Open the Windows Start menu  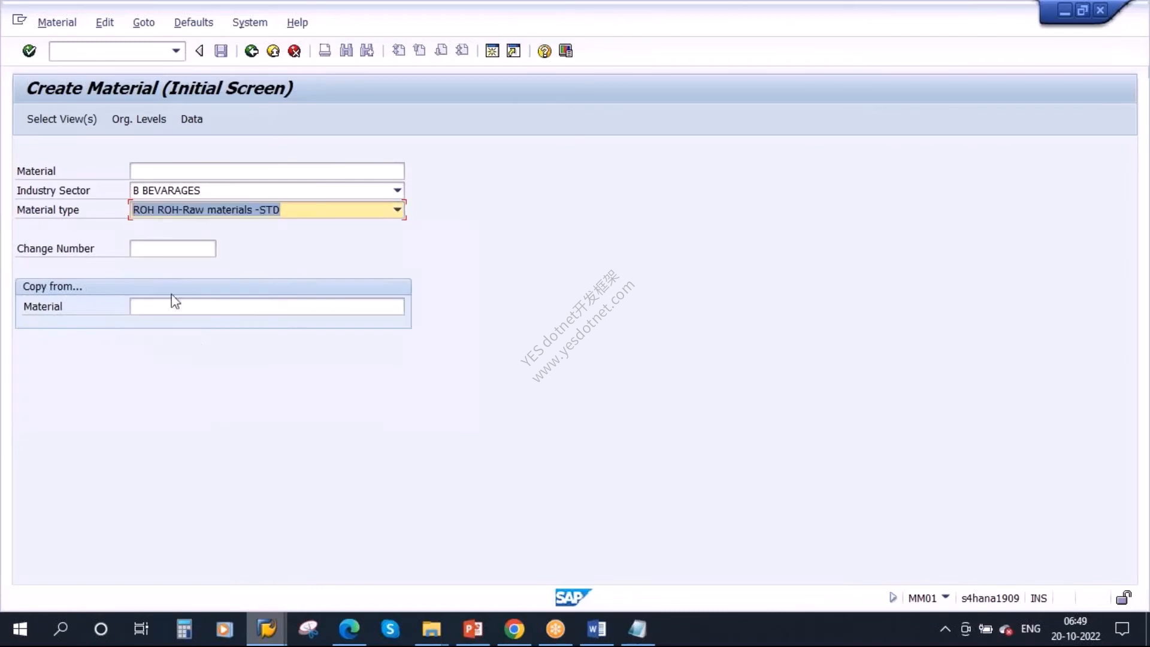[20, 629]
